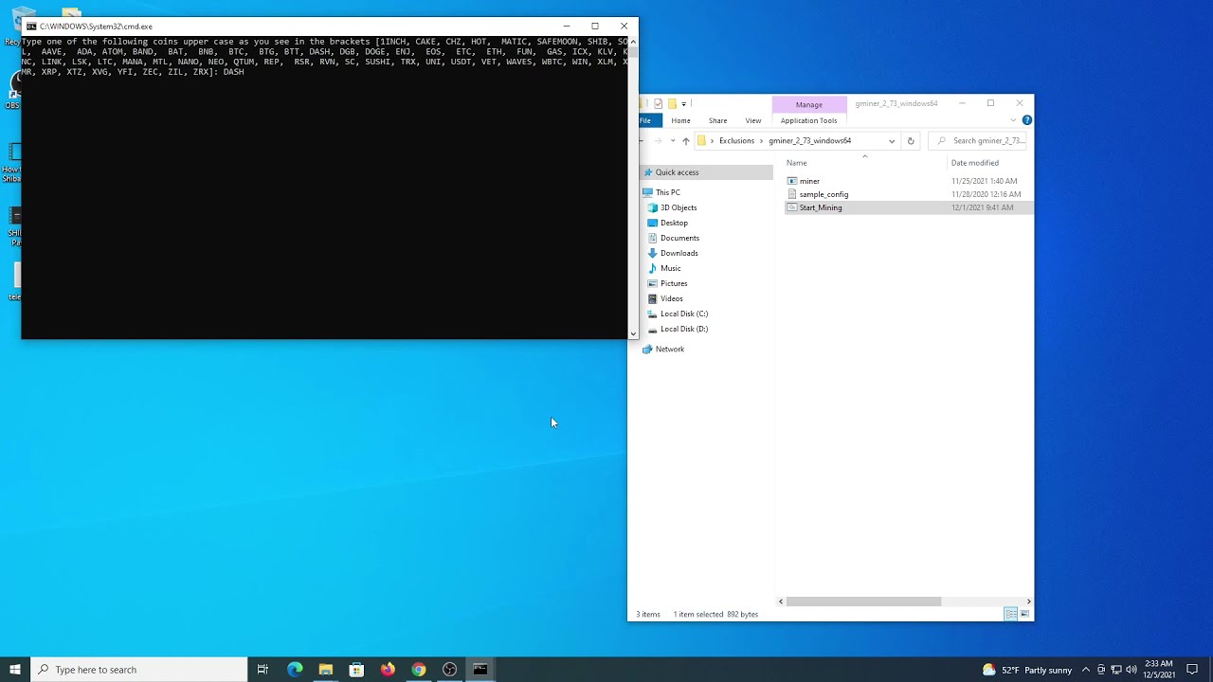Switch to the Home ribbon tab

[x=680, y=120]
